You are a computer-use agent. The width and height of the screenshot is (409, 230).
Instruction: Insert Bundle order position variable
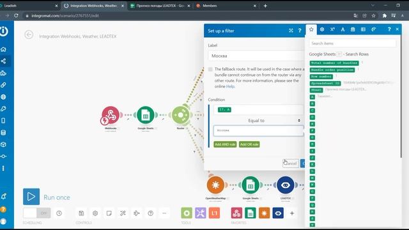tap(332, 70)
